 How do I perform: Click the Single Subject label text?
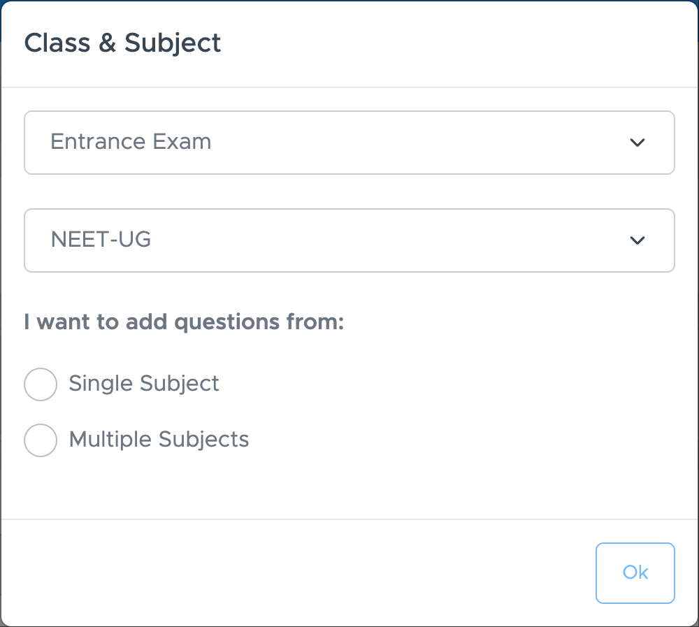tap(144, 384)
